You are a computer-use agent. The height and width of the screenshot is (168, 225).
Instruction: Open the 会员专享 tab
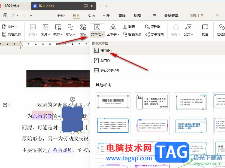click(x=171, y=16)
